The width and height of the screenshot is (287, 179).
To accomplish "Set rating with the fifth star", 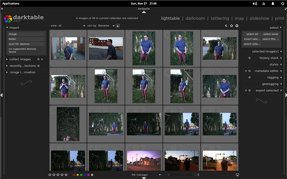I will click(66, 175).
